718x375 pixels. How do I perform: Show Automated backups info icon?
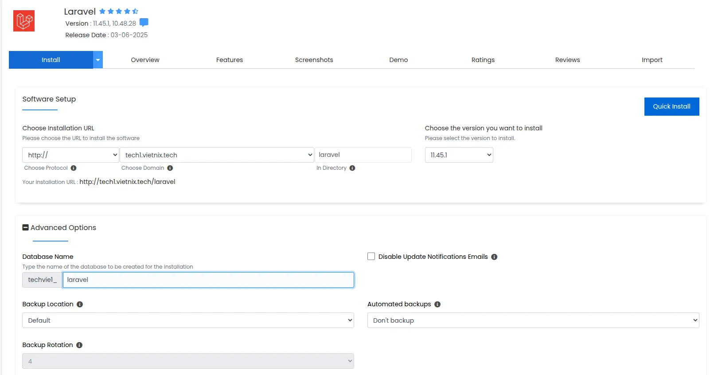(x=437, y=305)
